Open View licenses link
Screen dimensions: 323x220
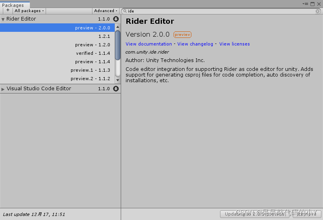(235, 44)
